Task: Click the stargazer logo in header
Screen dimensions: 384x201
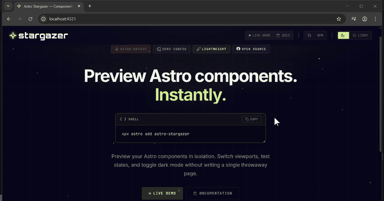Action: (38, 36)
